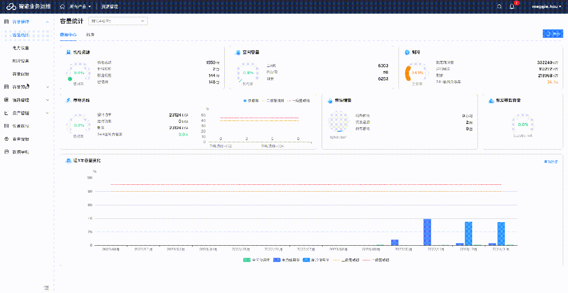The width and height of the screenshot is (568, 293).
Task: Open the data center selection dropdown
Action: point(118,21)
